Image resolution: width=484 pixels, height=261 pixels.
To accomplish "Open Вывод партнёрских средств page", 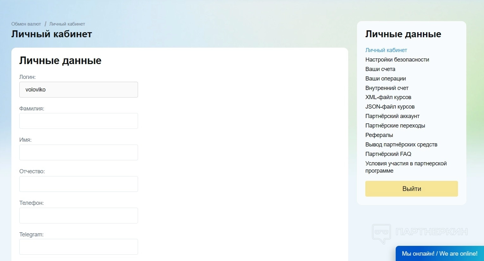I will coord(401,145).
